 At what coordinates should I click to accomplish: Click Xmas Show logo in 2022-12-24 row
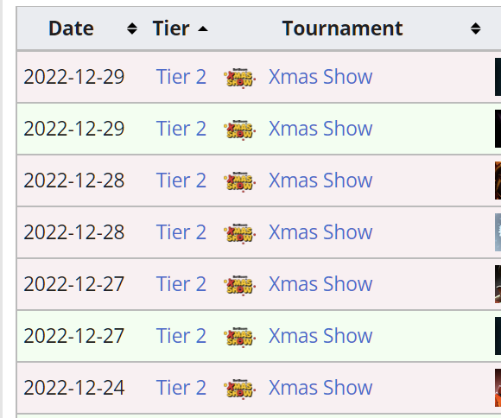pyautogui.click(x=239, y=389)
